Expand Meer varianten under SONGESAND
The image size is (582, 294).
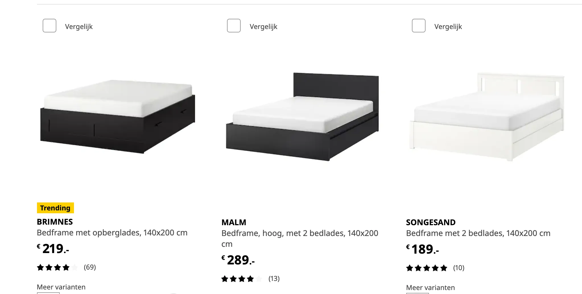pos(430,287)
